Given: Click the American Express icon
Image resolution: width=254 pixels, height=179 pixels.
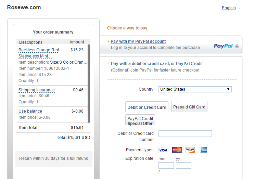Looking at the screenshot, I should click(204, 150).
